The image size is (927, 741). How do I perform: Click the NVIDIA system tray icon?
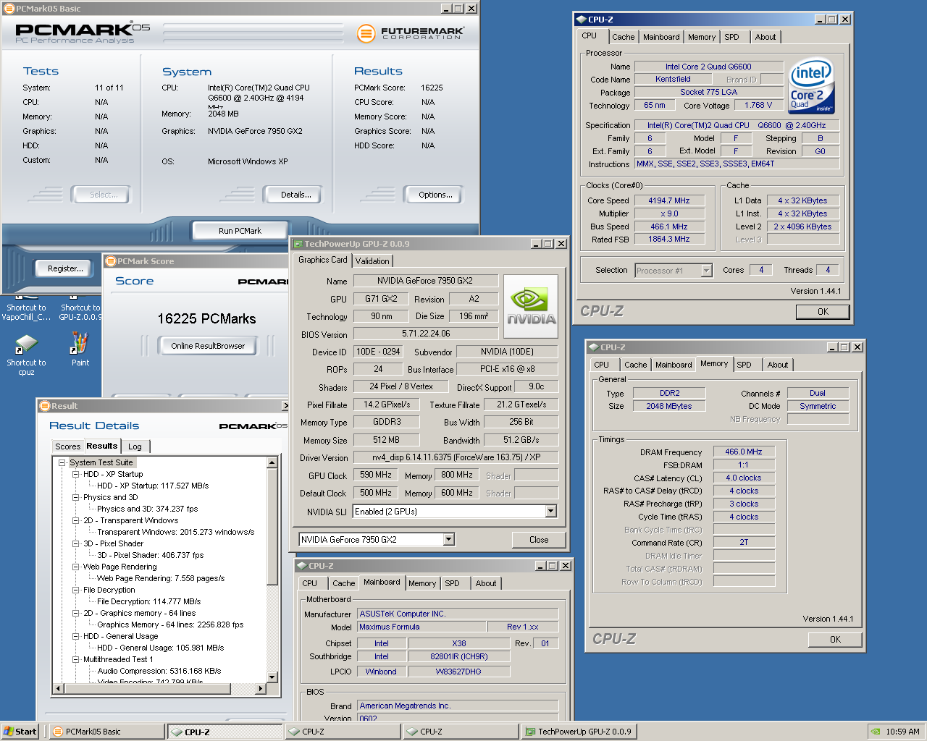(876, 732)
